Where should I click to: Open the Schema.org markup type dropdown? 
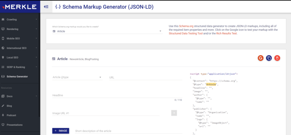click(x=107, y=31)
